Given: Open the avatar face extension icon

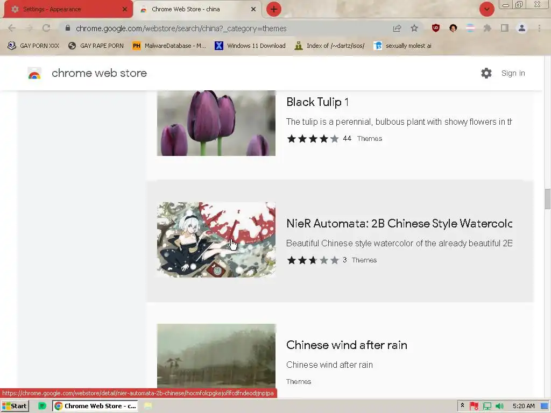Looking at the screenshot, I should click(x=453, y=28).
